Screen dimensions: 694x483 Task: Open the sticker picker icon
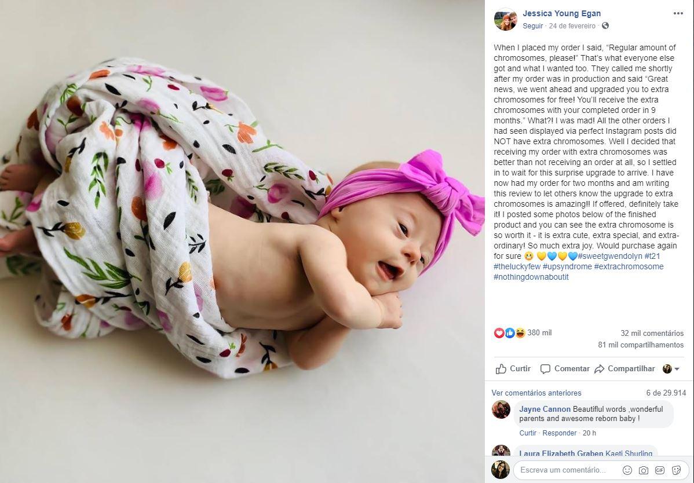coord(676,470)
